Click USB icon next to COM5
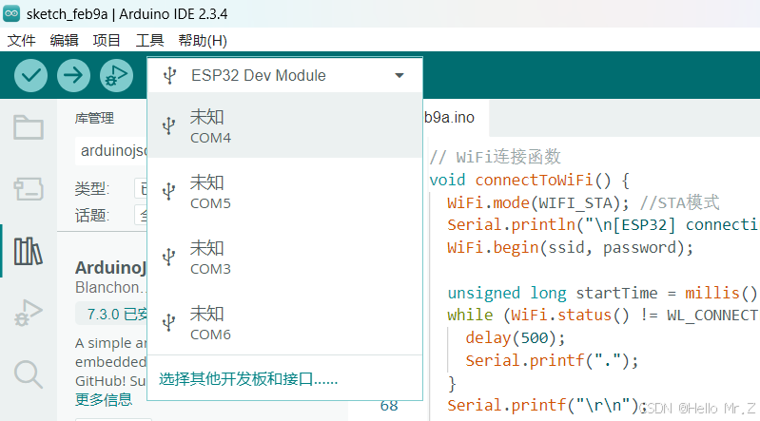Screen dimensions: 760x421 click(168, 191)
